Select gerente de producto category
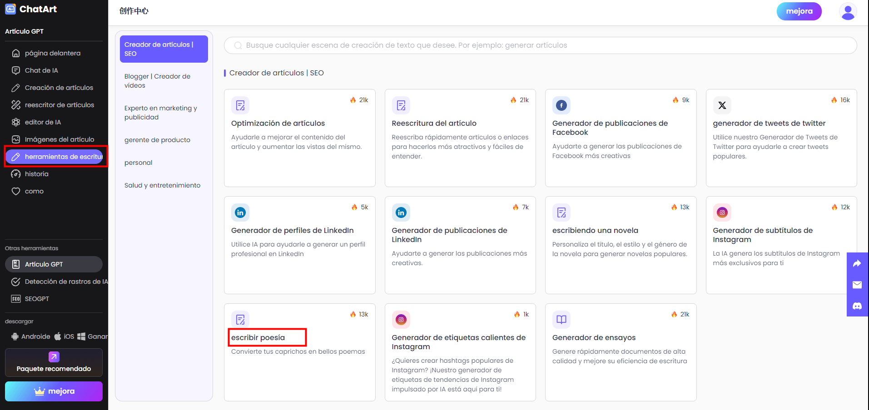This screenshot has height=410, width=869. tap(164, 140)
